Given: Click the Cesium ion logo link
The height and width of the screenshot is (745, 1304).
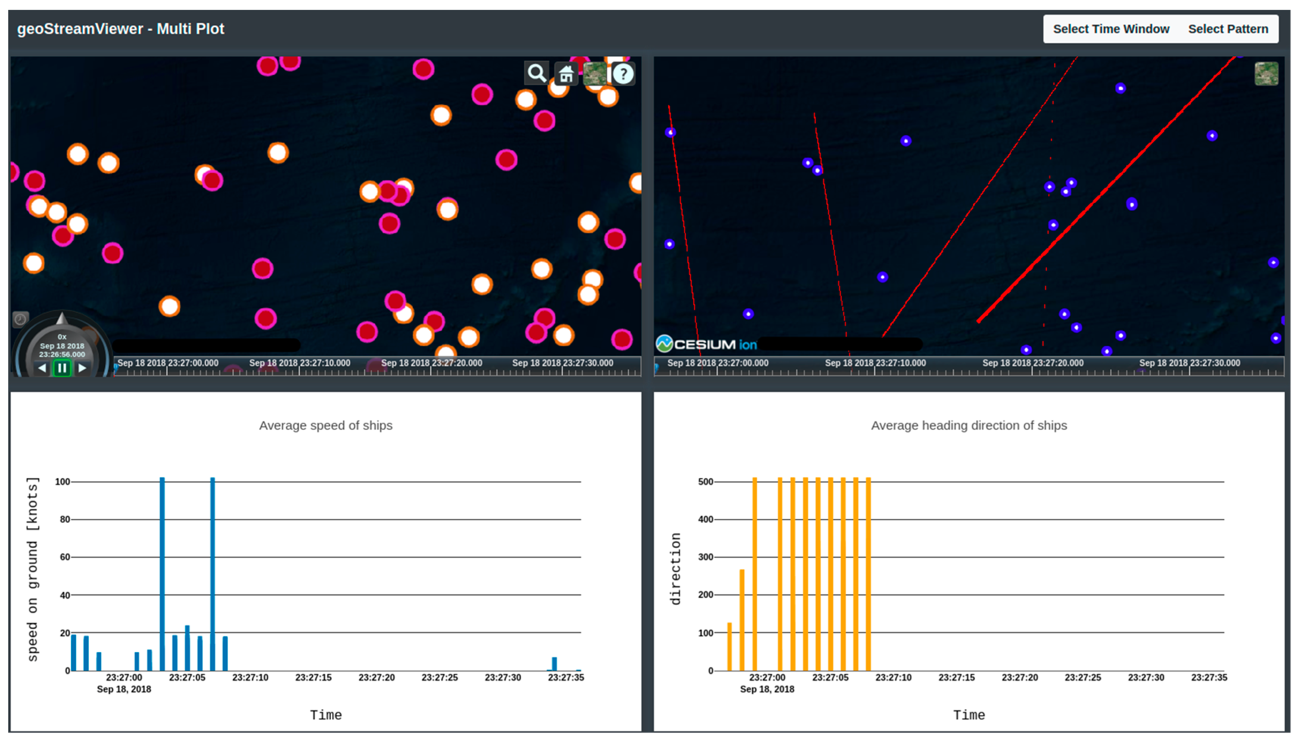Looking at the screenshot, I should tap(706, 344).
